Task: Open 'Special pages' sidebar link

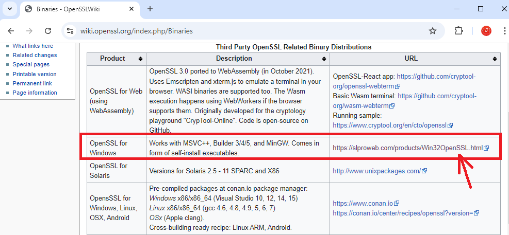Action: click(x=31, y=64)
